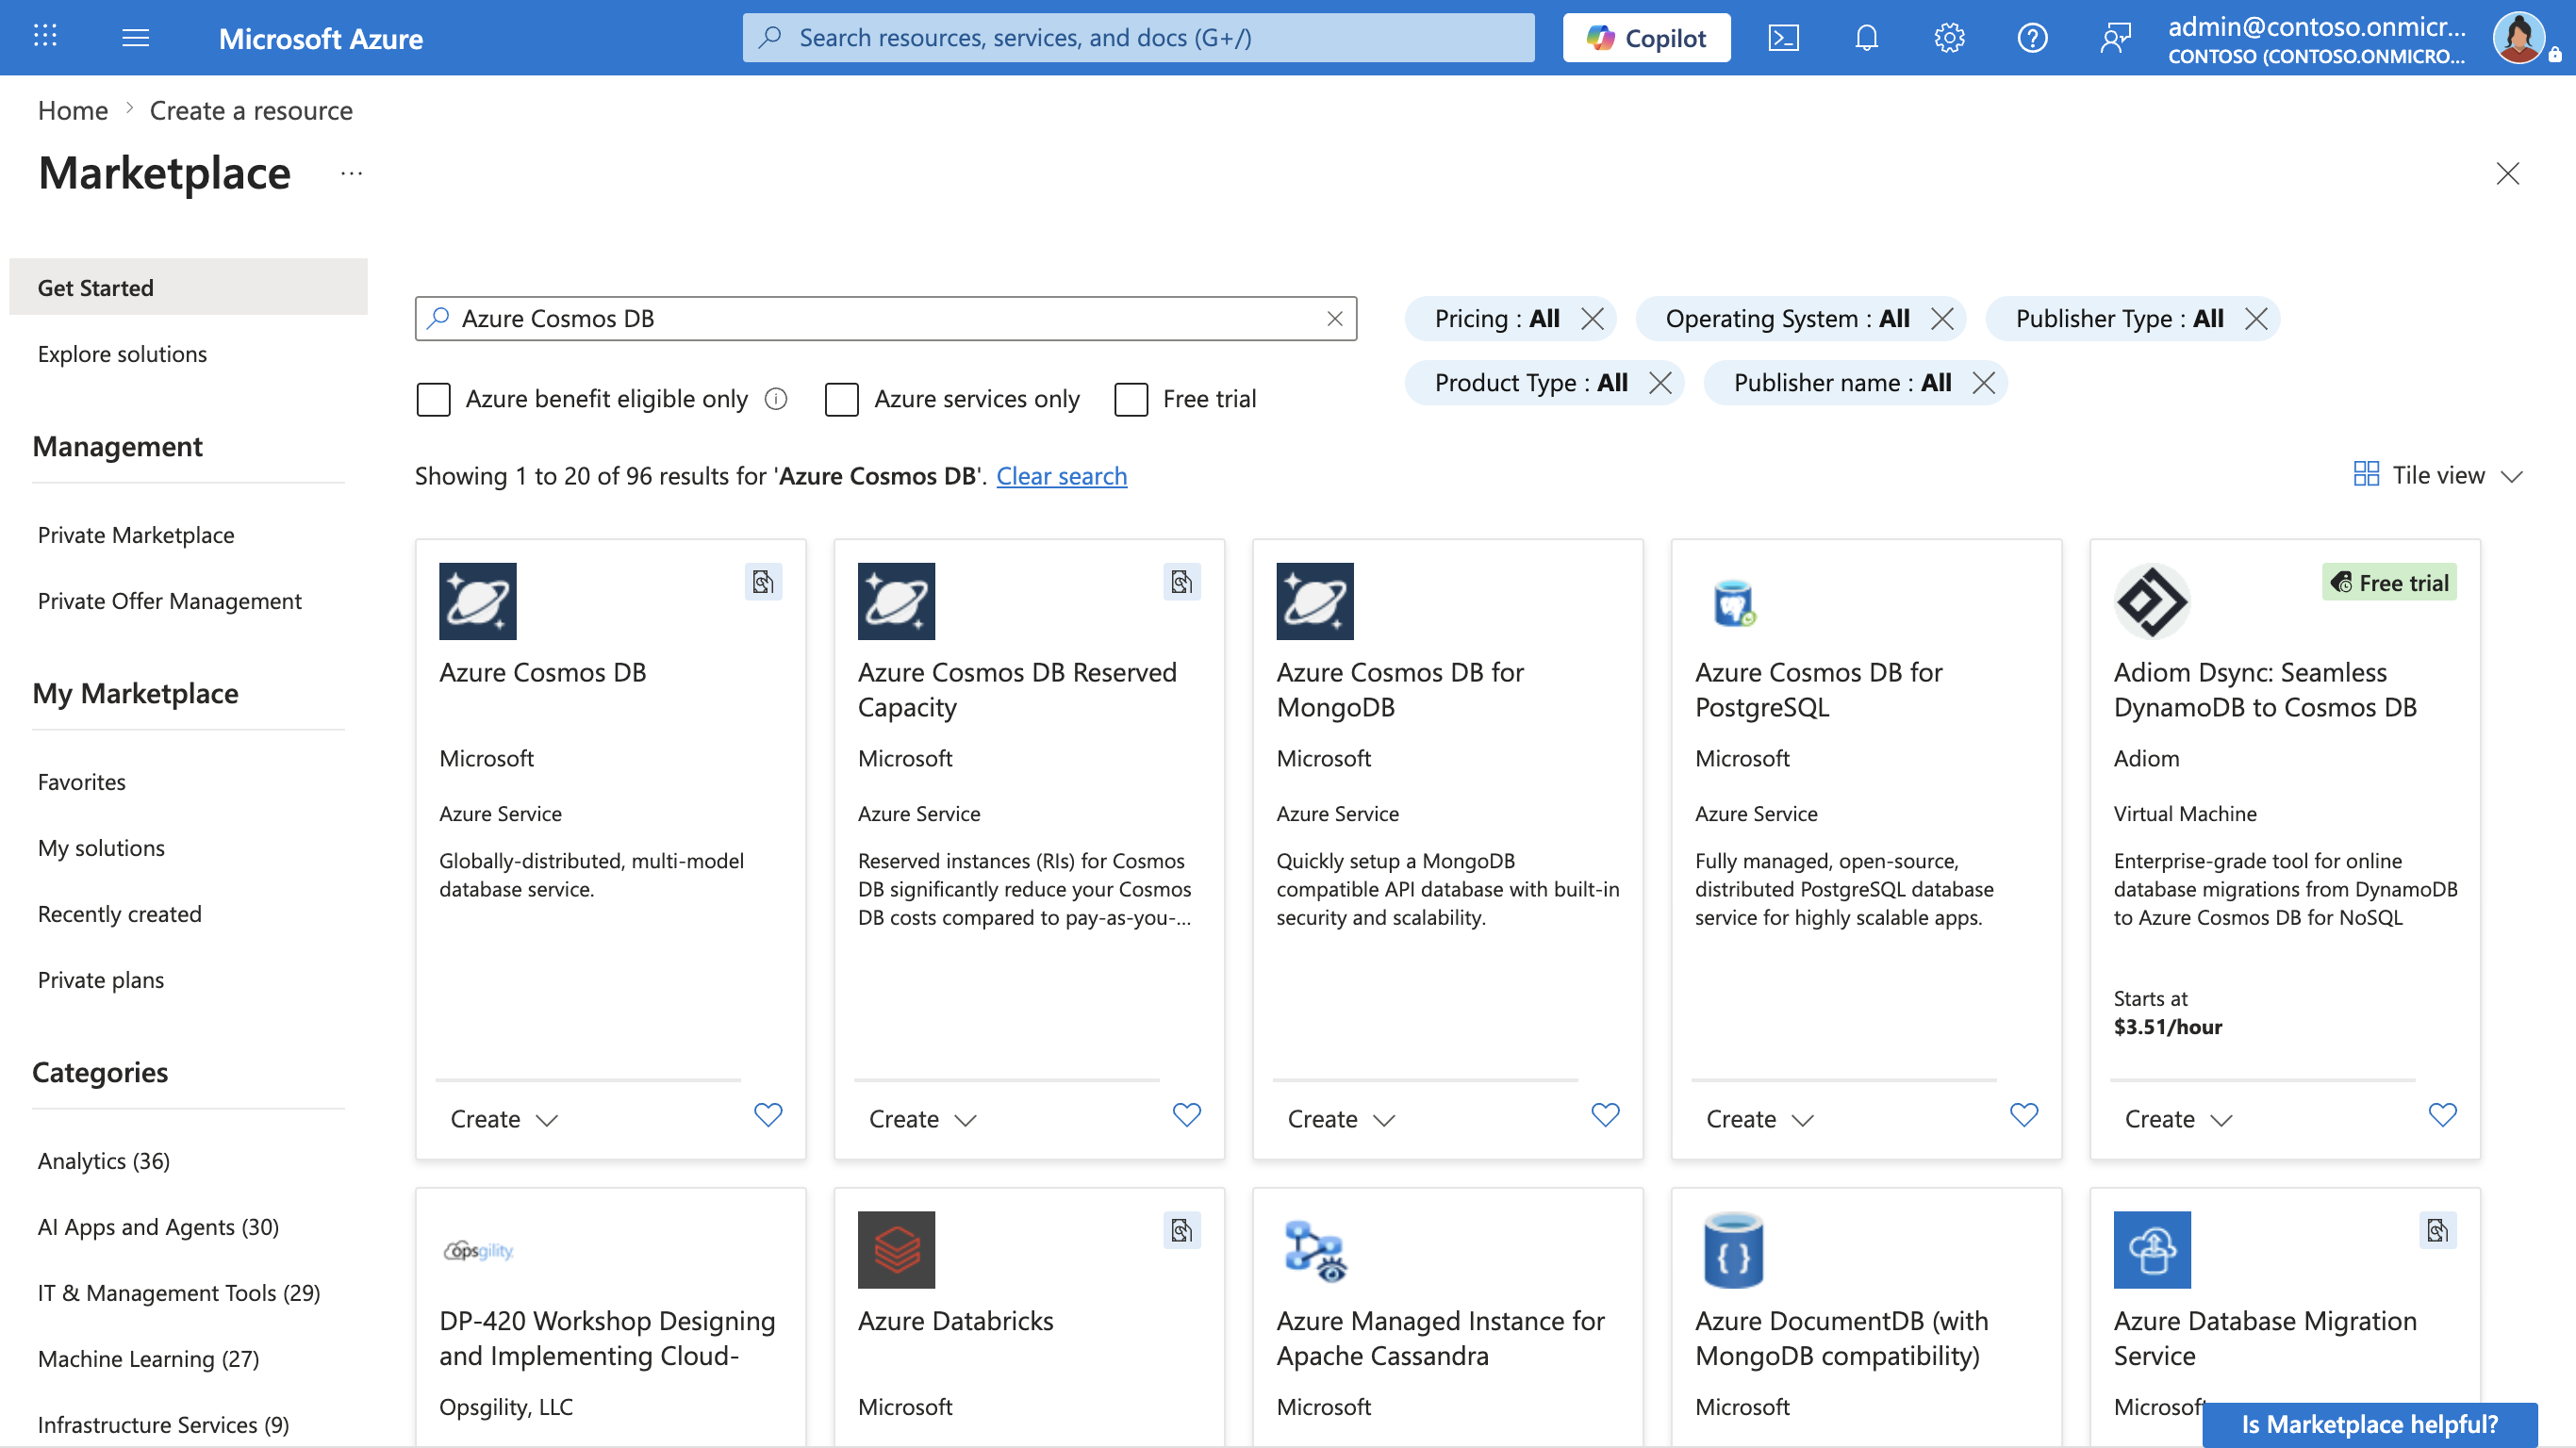Select Get Started in sidebar
Viewport: 2576px width, 1448px height.
(x=188, y=287)
